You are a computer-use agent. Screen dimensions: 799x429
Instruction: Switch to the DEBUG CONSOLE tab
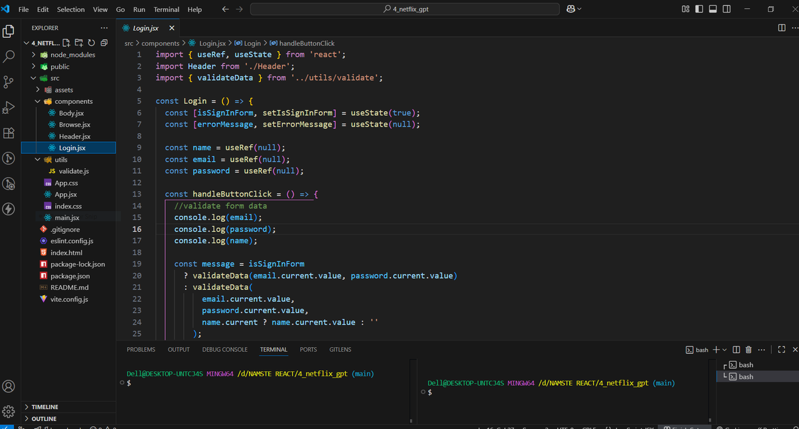coord(225,350)
